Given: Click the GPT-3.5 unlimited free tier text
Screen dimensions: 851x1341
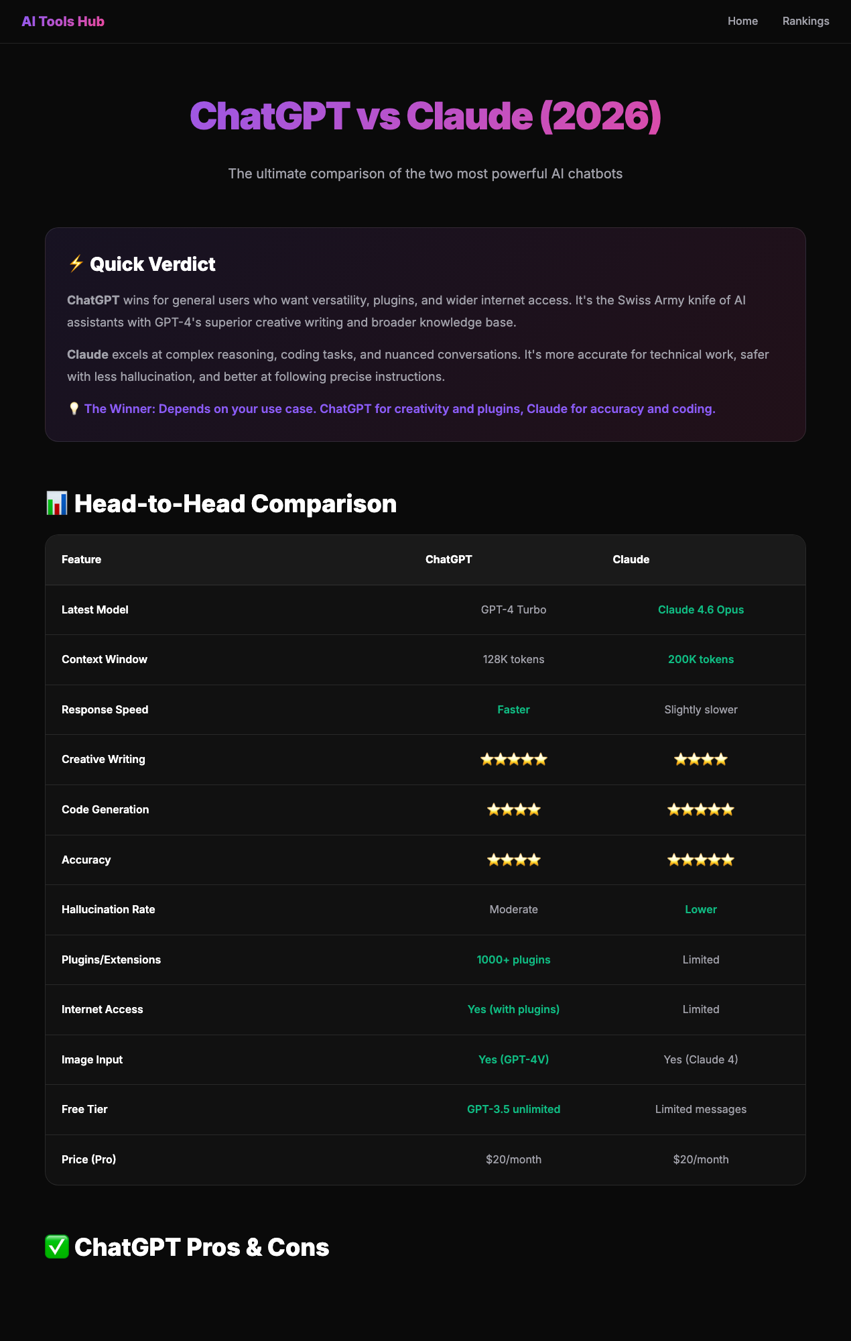Looking at the screenshot, I should tap(513, 1109).
